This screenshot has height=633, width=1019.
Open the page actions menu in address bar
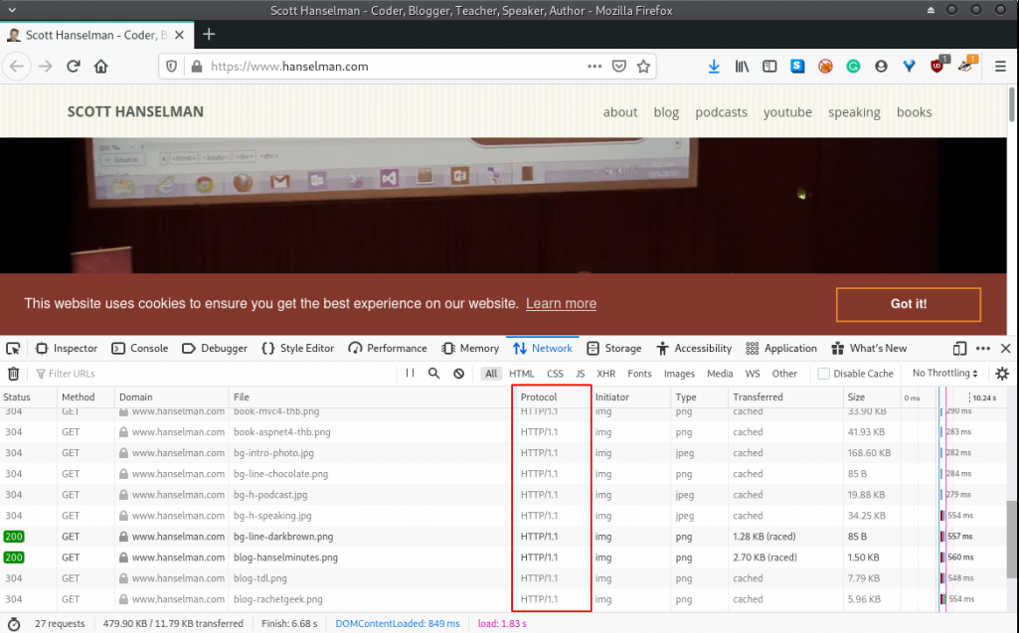[x=594, y=67]
